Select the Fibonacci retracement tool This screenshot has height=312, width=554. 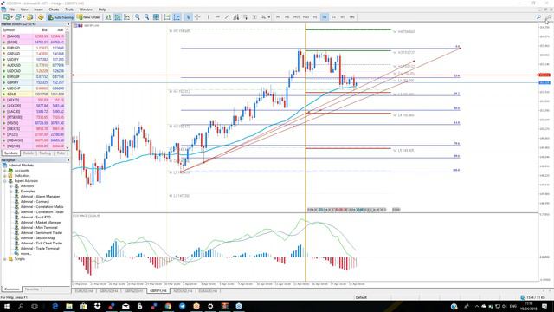pyautogui.click(x=245, y=17)
